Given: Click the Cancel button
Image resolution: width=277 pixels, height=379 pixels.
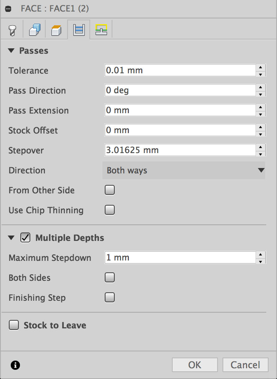Looking at the screenshot, I should click(244, 365).
